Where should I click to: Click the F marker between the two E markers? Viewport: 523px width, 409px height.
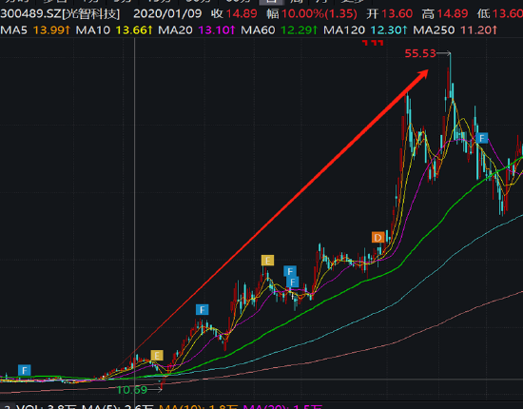[x=203, y=309]
